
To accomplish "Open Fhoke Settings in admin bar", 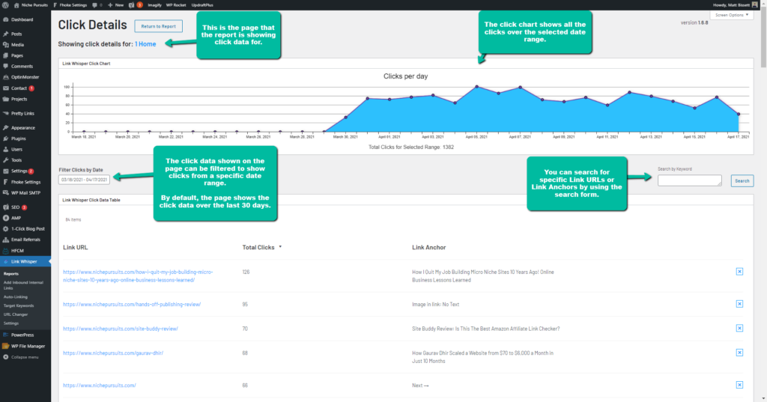I will [x=70, y=5].
